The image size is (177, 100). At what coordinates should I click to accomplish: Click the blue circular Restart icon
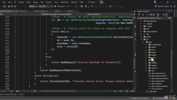(76, 6)
